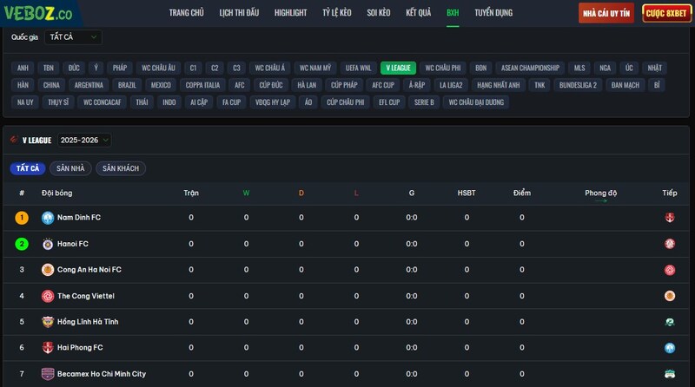Select the FA CUP tag
695x387 pixels.
click(231, 102)
